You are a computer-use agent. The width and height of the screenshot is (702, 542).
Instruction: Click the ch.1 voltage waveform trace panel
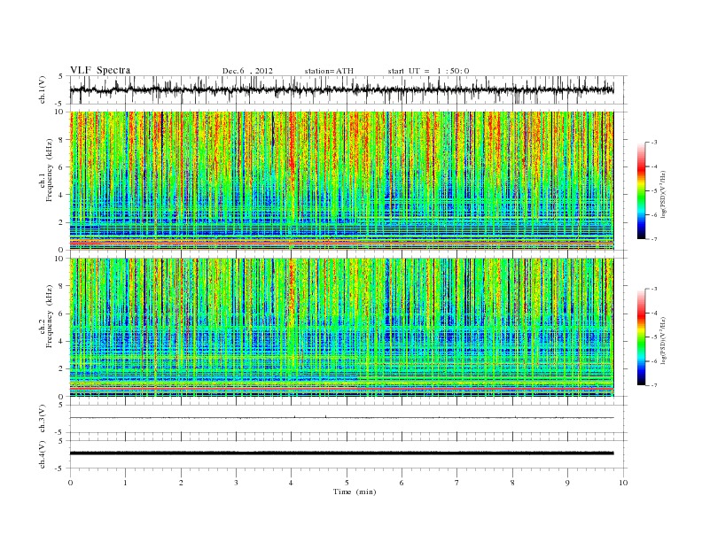click(x=348, y=89)
